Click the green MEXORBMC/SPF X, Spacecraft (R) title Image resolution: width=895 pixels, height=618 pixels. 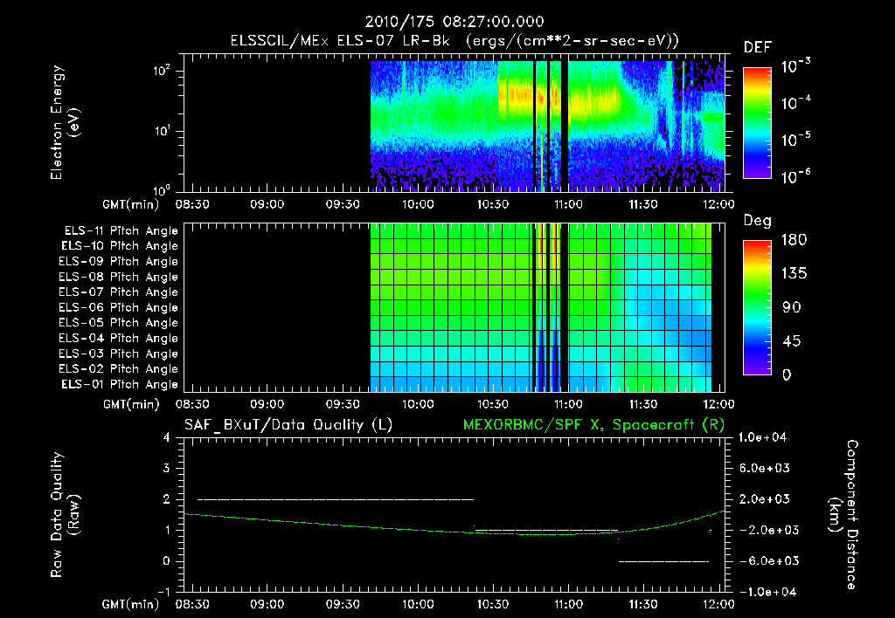(x=593, y=425)
